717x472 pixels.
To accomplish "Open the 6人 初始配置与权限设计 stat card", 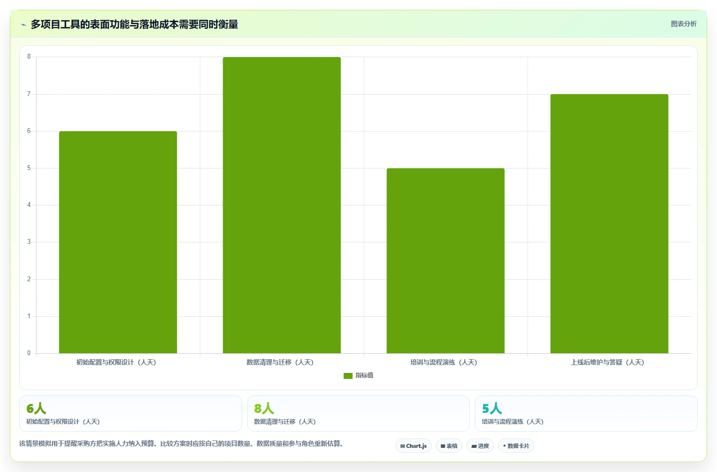I will pyautogui.click(x=131, y=413).
